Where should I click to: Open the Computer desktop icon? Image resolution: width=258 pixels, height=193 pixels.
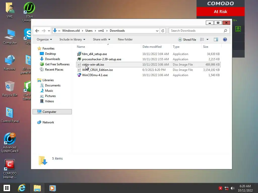coord(10,37)
